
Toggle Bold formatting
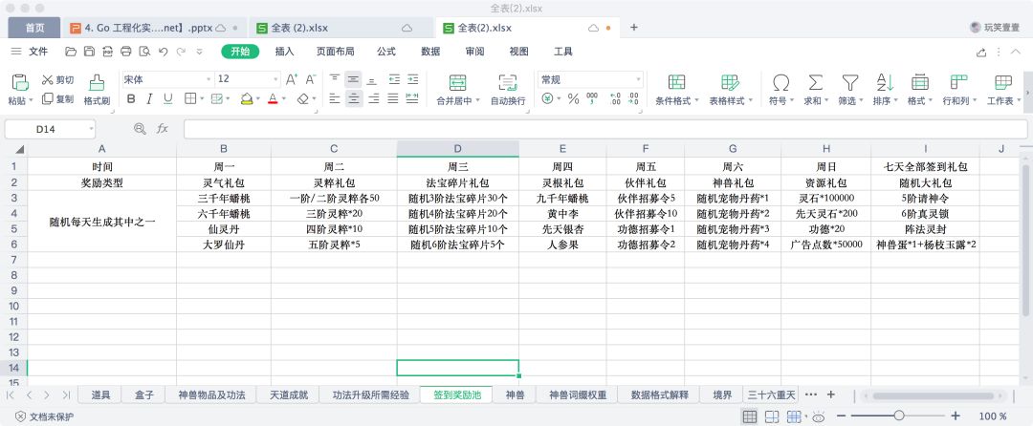pos(131,99)
